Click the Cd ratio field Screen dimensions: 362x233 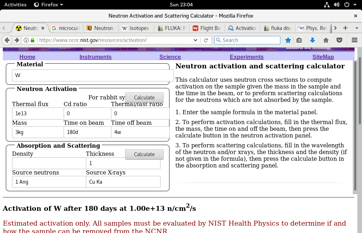(87, 113)
